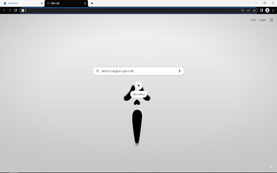Open the Images link
Screen dimensions: 277x173
pyautogui.click(x=262, y=20)
